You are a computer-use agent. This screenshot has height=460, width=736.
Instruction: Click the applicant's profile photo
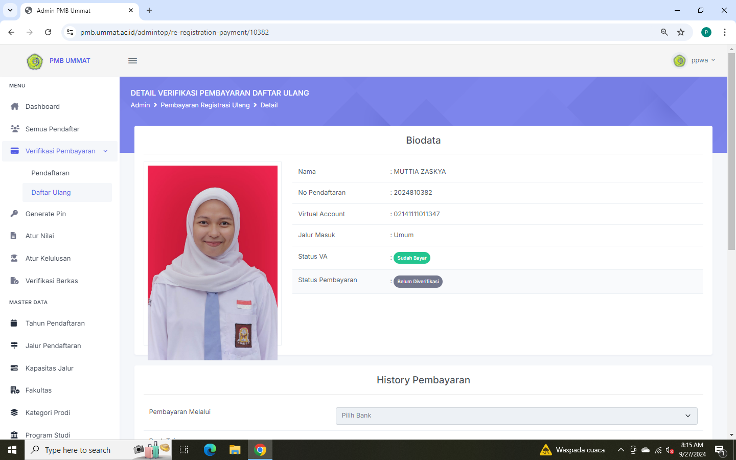click(213, 261)
